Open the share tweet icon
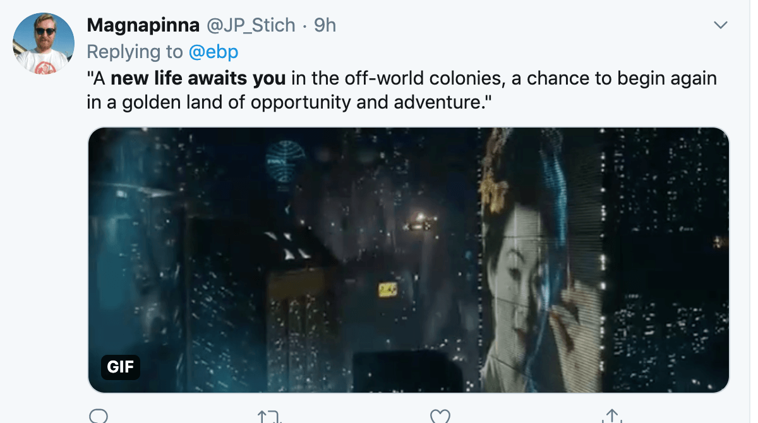Viewport: 758px width, 423px height. (x=611, y=417)
